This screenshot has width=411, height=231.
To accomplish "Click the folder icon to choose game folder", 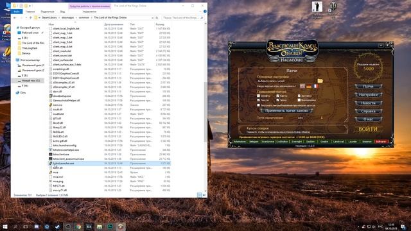I will 320,81.
